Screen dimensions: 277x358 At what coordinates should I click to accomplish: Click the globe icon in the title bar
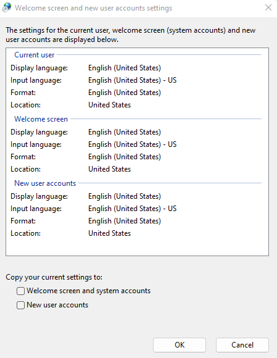point(7,7)
